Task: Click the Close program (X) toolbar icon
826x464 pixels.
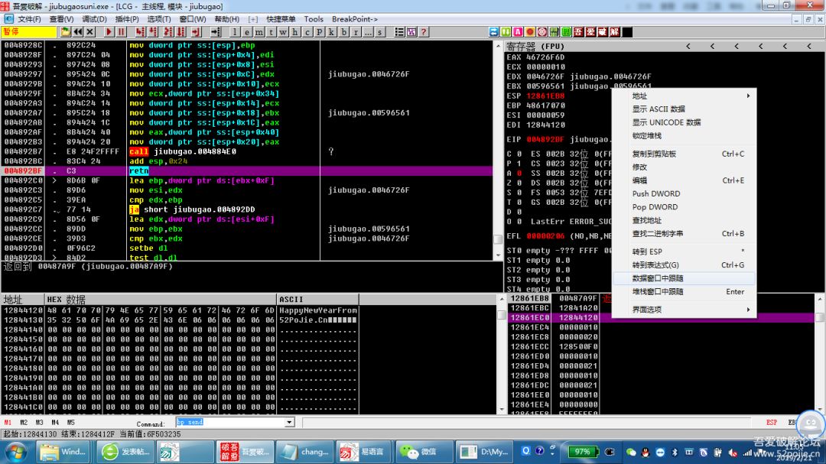Action: [90, 32]
